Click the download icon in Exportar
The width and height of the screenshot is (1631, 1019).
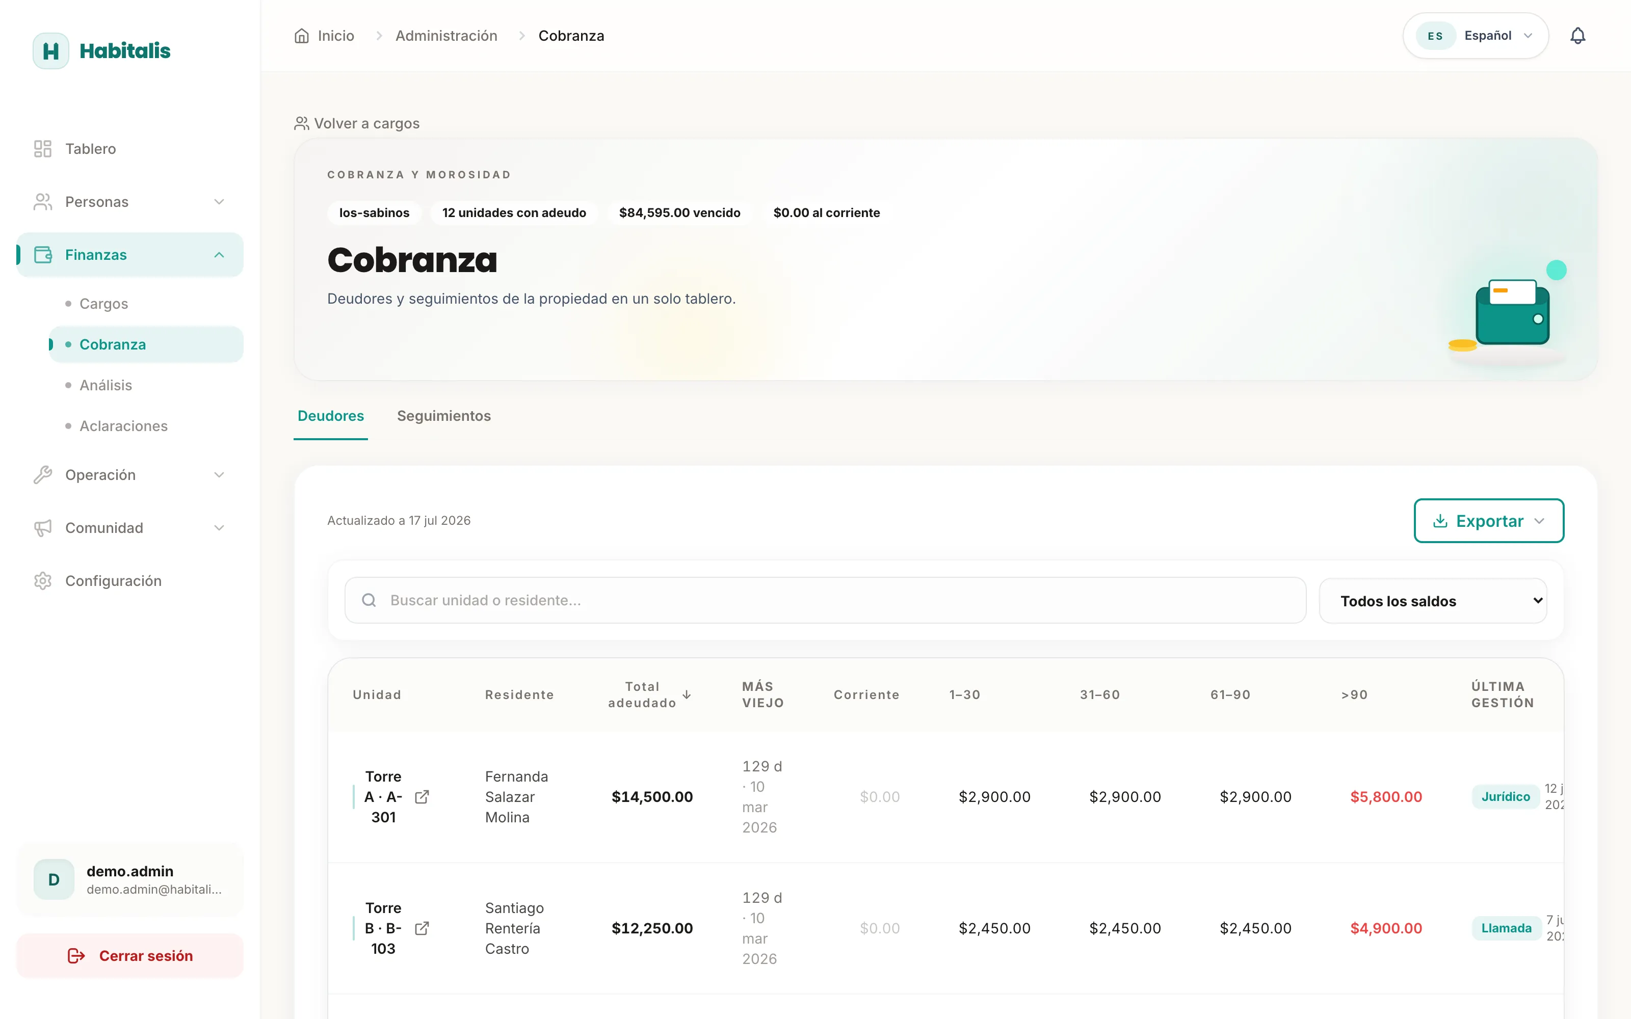[x=1440, y=521]
